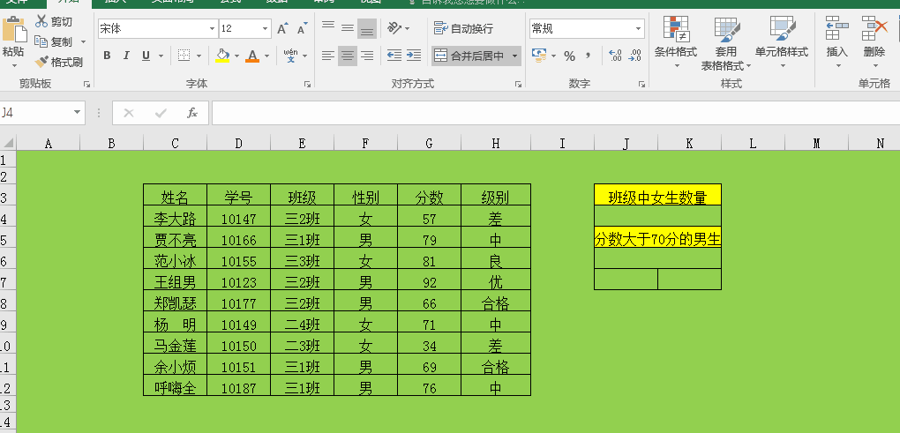Toggle italic formatting
900x433 pixels.
[126, 56]
